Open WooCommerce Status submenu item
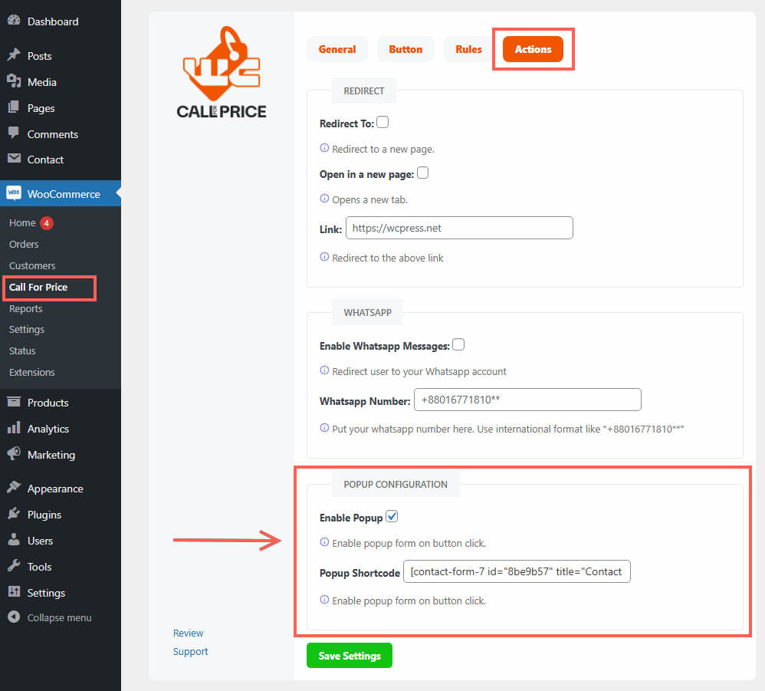 (22, 350)
